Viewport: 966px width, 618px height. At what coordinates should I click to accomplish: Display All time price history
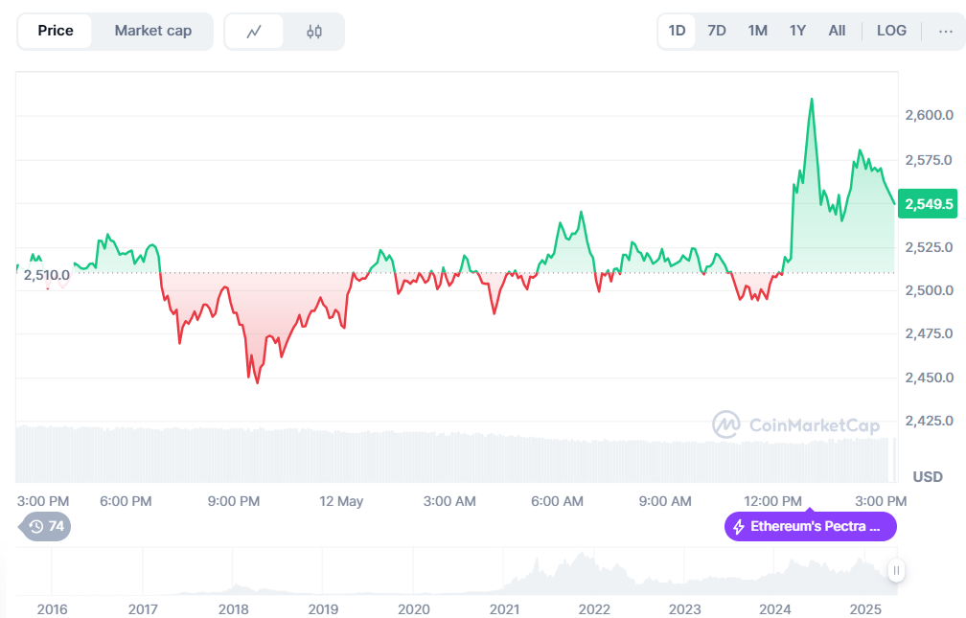pos(837,31)
